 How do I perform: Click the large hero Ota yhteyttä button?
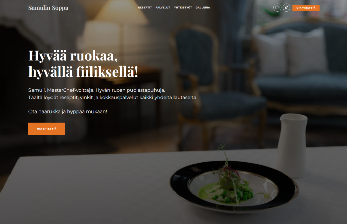pos(46,128)
